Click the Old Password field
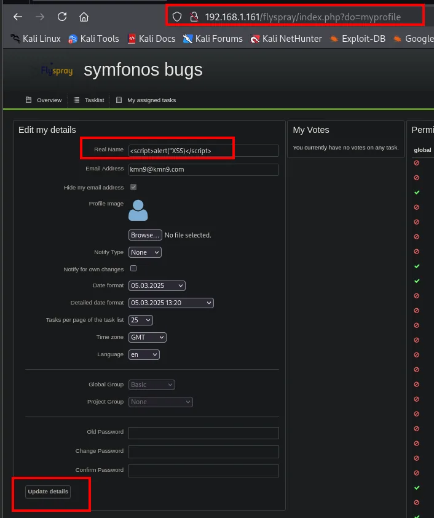Viewport: 434px width, 518px height. click(x=203, y=433)
